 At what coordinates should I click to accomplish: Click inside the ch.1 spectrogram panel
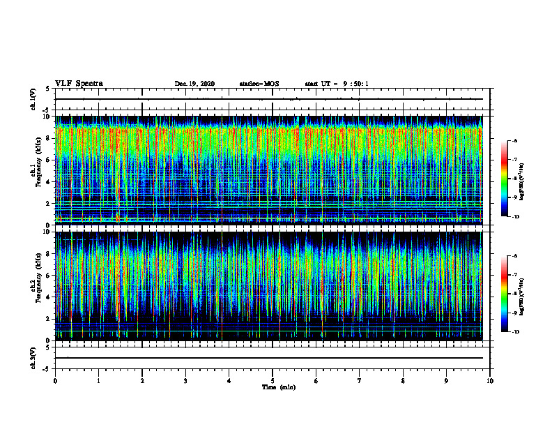point(269,170)
